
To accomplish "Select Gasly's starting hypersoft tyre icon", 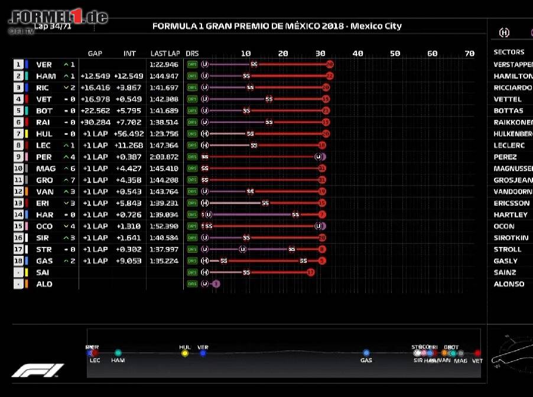I will pos(204,261).
